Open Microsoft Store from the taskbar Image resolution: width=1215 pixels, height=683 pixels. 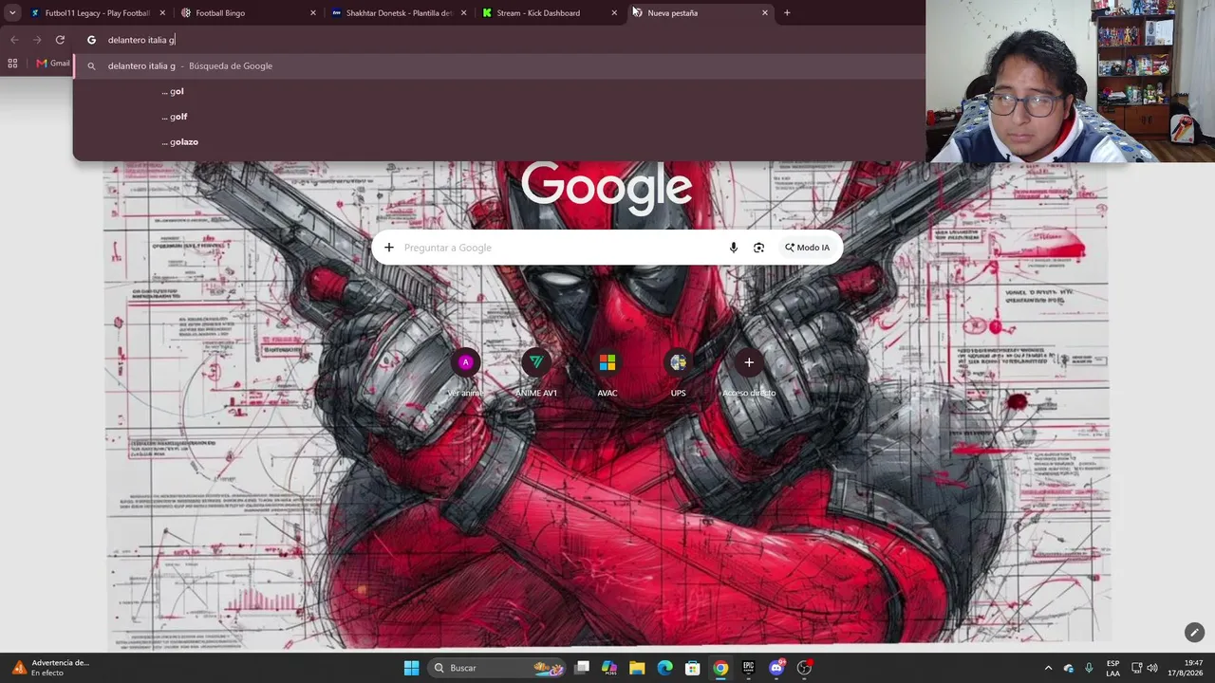coord(693,668)
